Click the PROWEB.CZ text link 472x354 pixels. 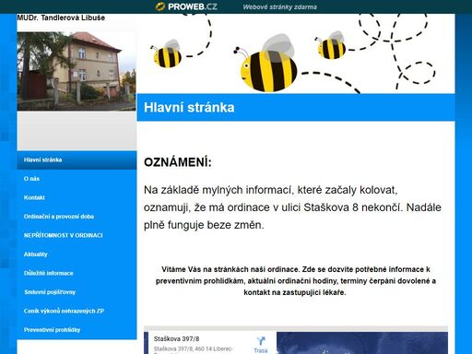tap(193, 6)
